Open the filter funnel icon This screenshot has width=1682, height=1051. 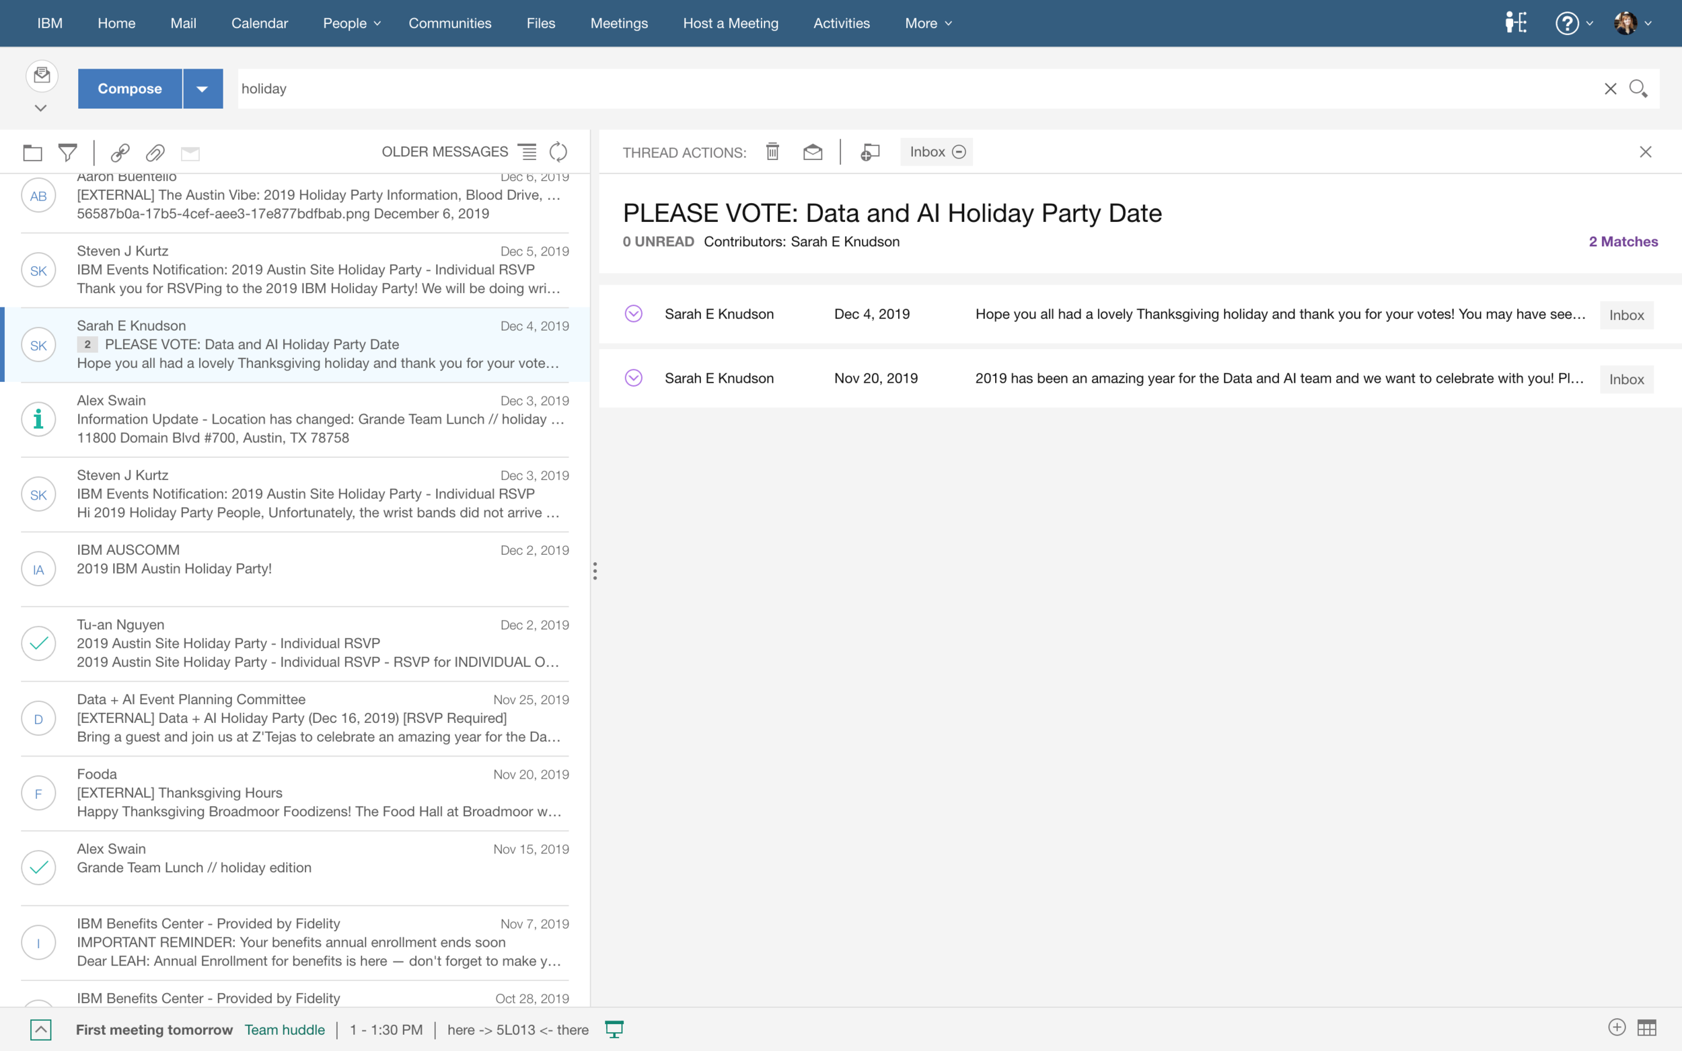(67, 152)
